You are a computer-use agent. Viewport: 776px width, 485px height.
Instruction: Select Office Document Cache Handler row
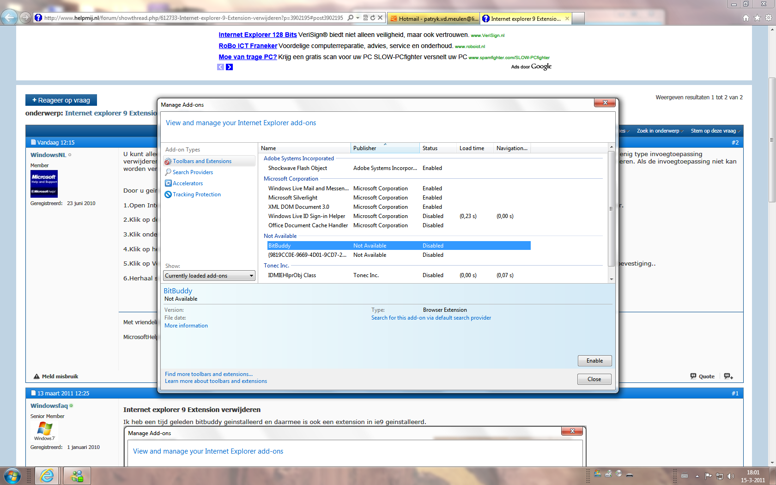[399, 225]
